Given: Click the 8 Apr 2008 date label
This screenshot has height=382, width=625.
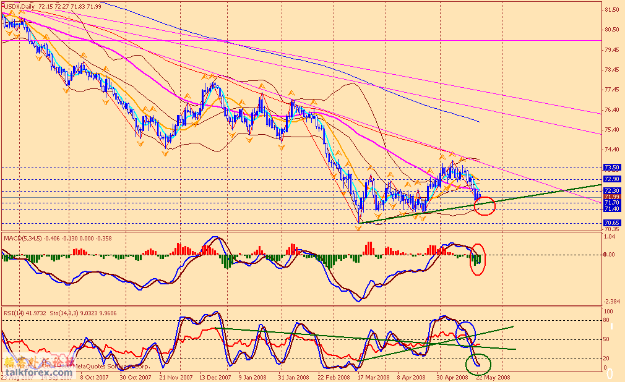Looking at the screenshot, I should [x=412, y=377].
